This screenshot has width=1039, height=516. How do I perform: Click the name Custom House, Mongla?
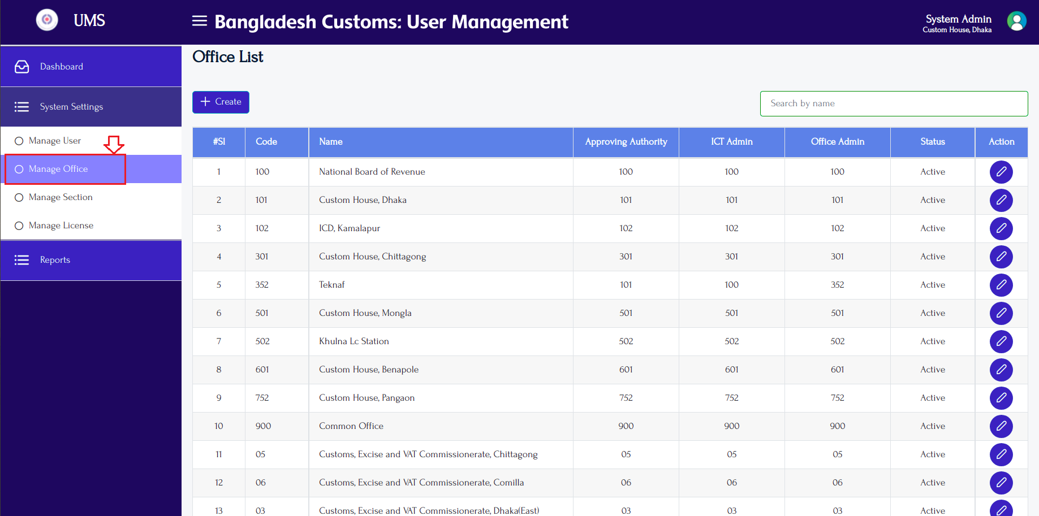pos(365,313)
